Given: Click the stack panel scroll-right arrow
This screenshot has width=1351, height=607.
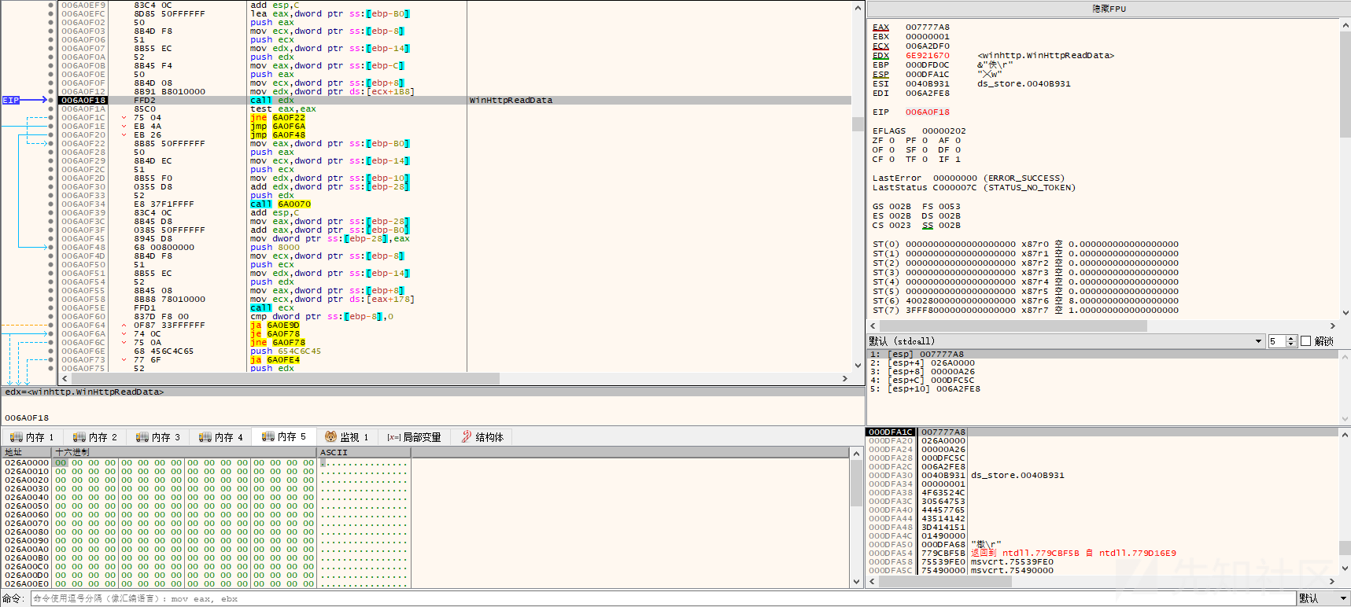Looking at the screenshot, I should (x=1333, y=582).
